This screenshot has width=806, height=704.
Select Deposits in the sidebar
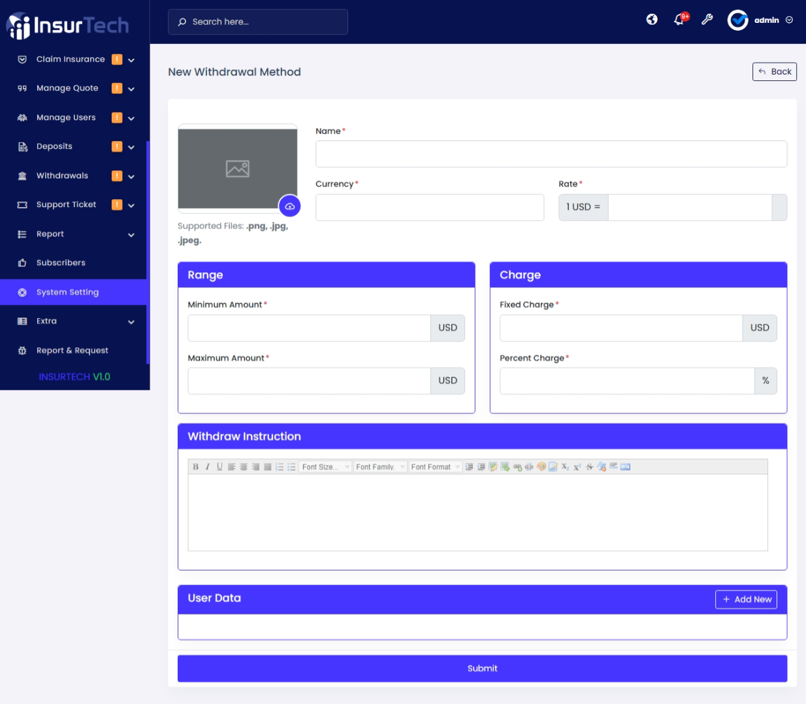(x=73, y=146)
